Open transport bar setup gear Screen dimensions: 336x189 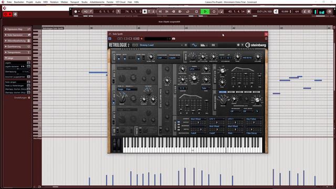point(330,12)
